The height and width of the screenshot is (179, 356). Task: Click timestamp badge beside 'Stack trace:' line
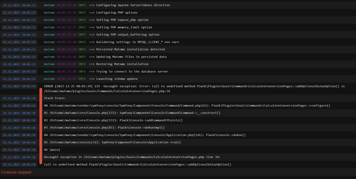(x=19, y=98)
